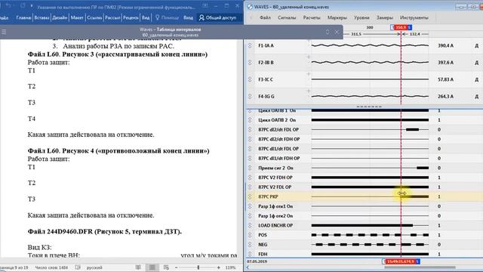Image resolution: width=483 pixels, height=272 pixels.
Task: Switch to the Главная tab in Word
Action: 23,18
